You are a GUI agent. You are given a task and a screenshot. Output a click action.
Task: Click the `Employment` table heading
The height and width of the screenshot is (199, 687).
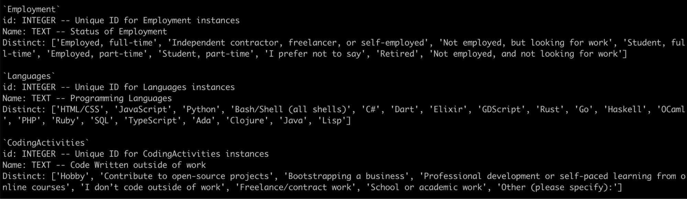(31, 9)
